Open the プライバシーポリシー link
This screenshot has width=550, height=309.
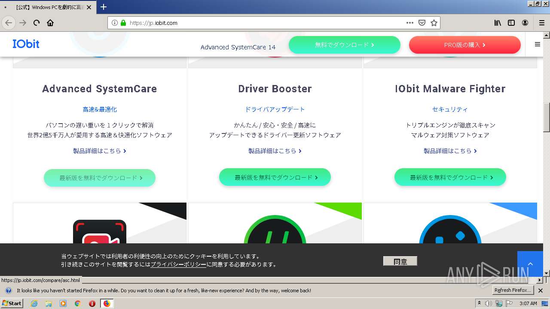click(x=178, y=264)
